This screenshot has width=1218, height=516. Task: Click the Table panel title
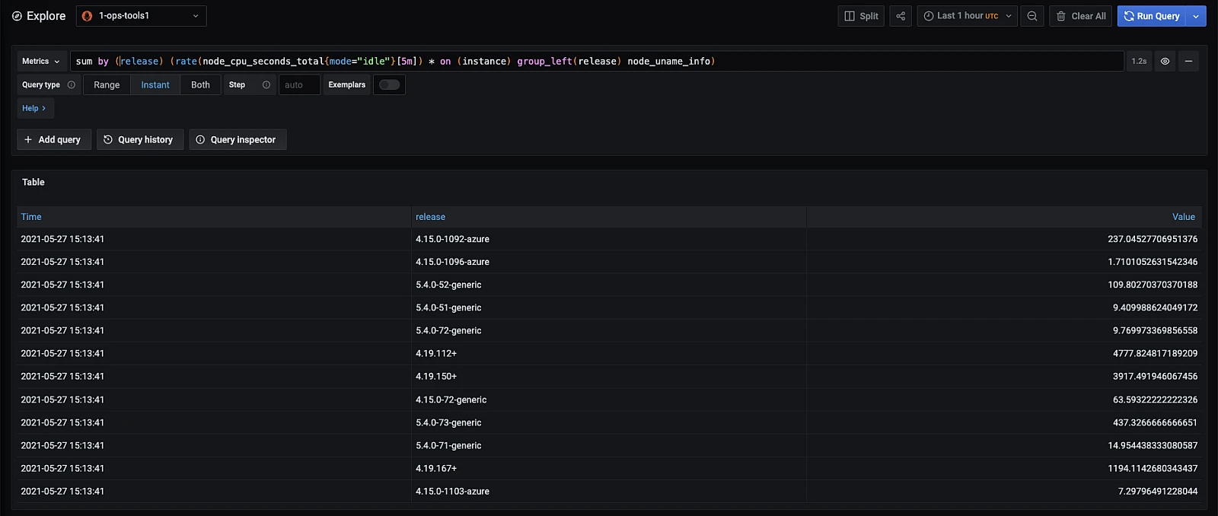tap(33, 182)
